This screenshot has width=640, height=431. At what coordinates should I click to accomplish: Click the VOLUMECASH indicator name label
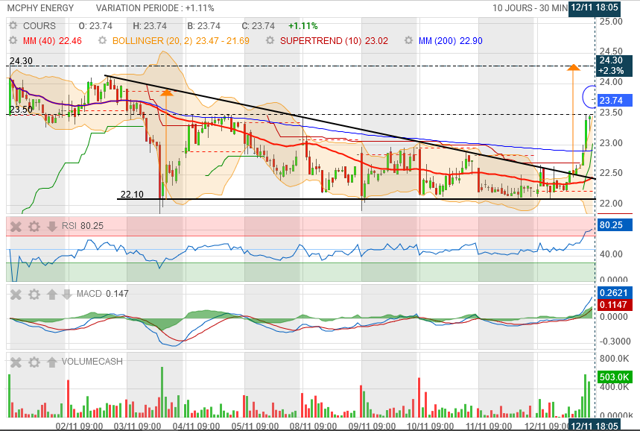[92, 362]
